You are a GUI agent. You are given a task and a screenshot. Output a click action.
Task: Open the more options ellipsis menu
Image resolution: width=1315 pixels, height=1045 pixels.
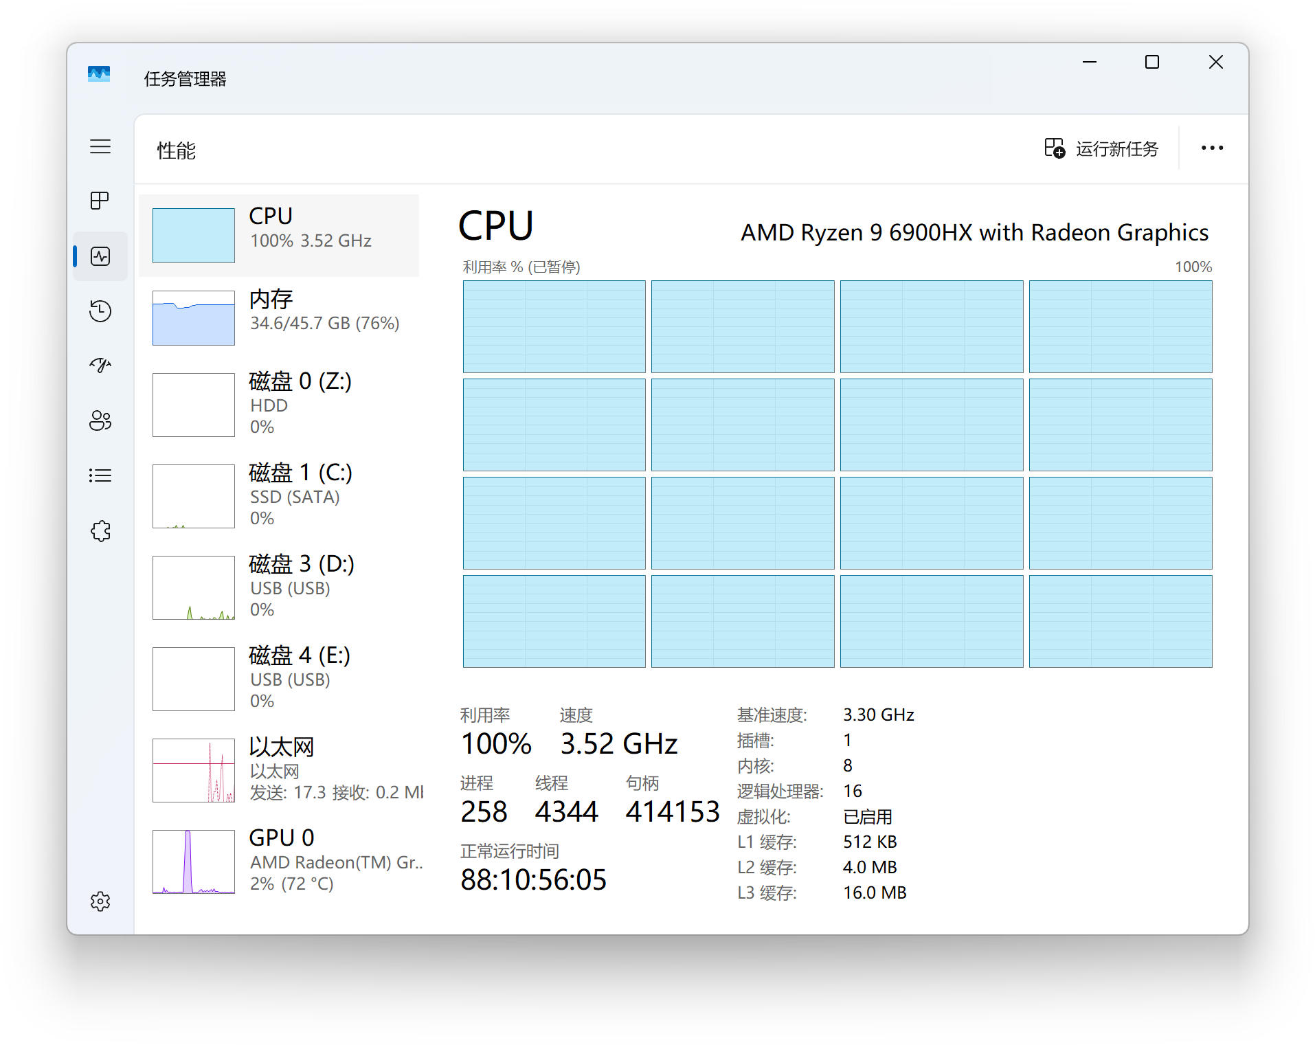(x=1211, y=148)
